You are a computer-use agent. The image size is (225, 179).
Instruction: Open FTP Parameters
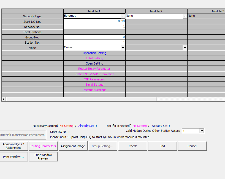click(94, 79)
